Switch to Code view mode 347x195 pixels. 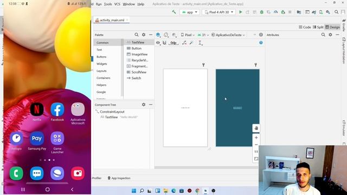coord(305,27)
